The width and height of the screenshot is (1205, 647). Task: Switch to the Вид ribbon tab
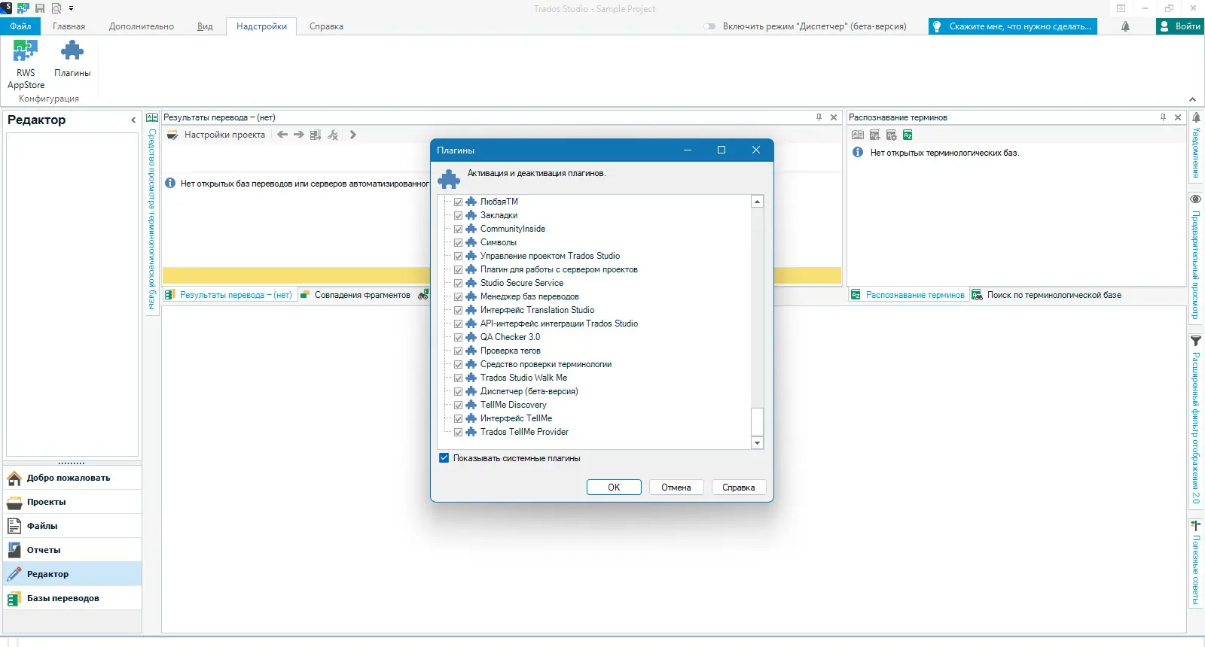[x=205, y=26]
